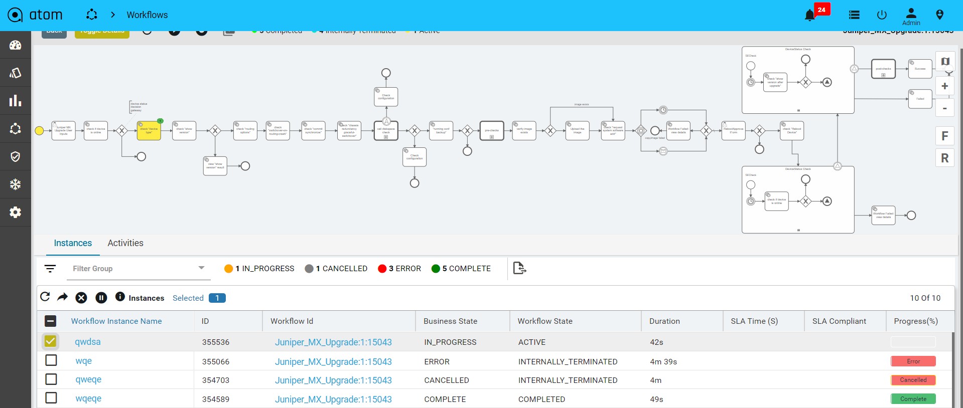963x408 pixels.
Task: Click the workflows breadcrumb icon in header
Action: click(91, 15)
